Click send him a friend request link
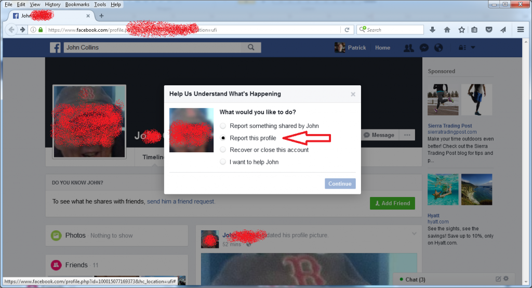Image resolution: width=532 pixels, height=288 pixels. pyautogui.click(x=180, y=201)
